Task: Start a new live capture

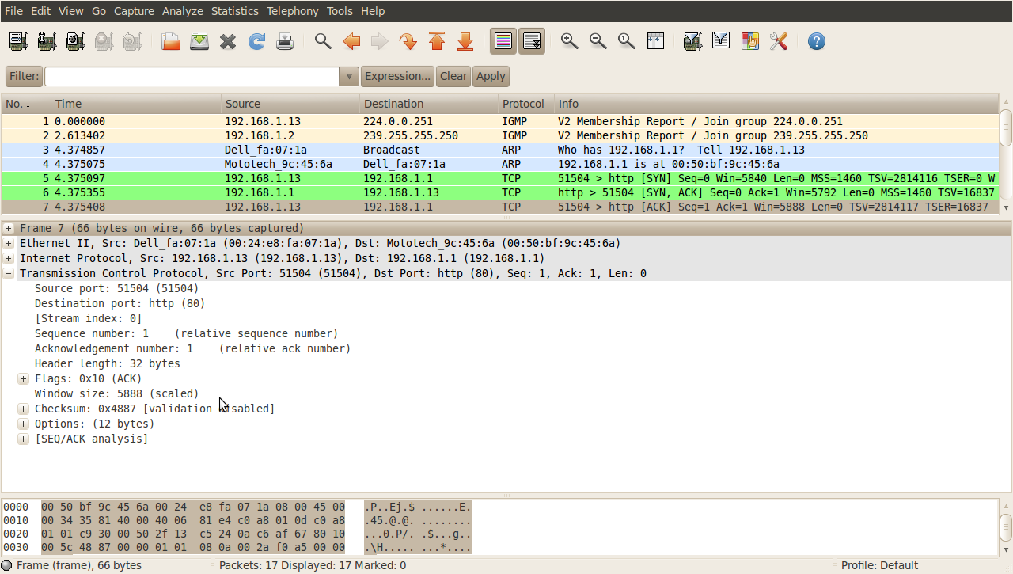Action: 75,40
